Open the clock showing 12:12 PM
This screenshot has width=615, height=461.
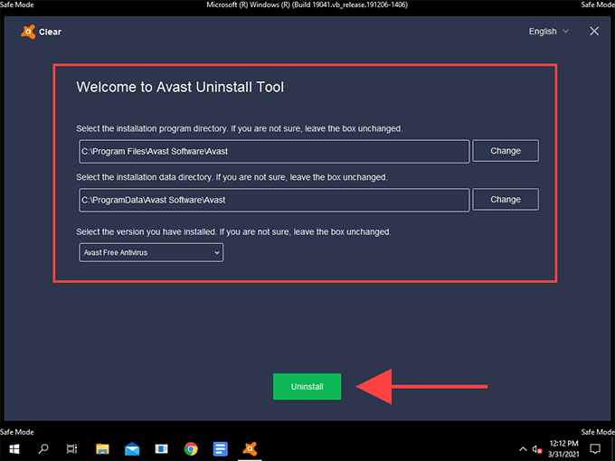point(563,449)
